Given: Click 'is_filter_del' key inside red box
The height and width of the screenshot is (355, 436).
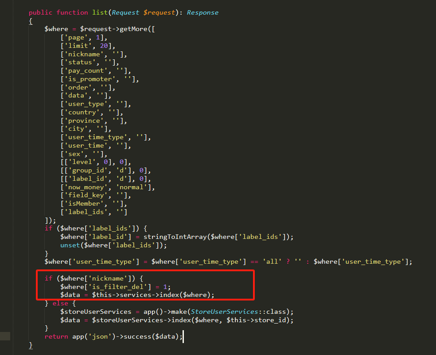Looking at the screenshot, I should click(x=111, y=286).
